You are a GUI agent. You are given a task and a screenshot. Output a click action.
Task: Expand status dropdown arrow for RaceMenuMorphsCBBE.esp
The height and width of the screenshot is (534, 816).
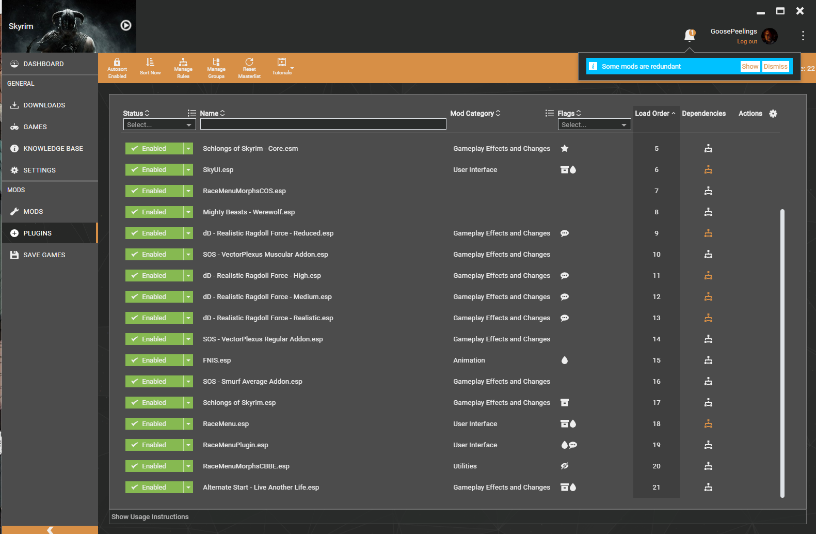188,466
